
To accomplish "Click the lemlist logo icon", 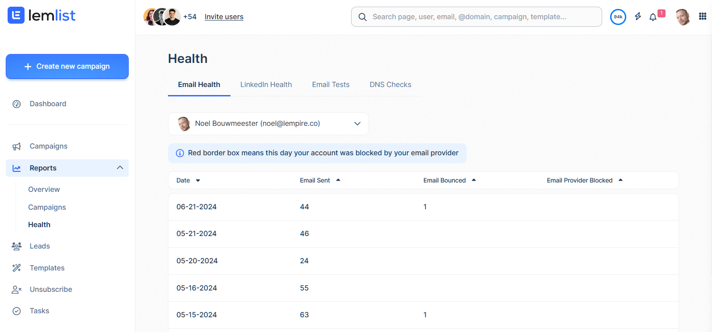I will 16,16.
